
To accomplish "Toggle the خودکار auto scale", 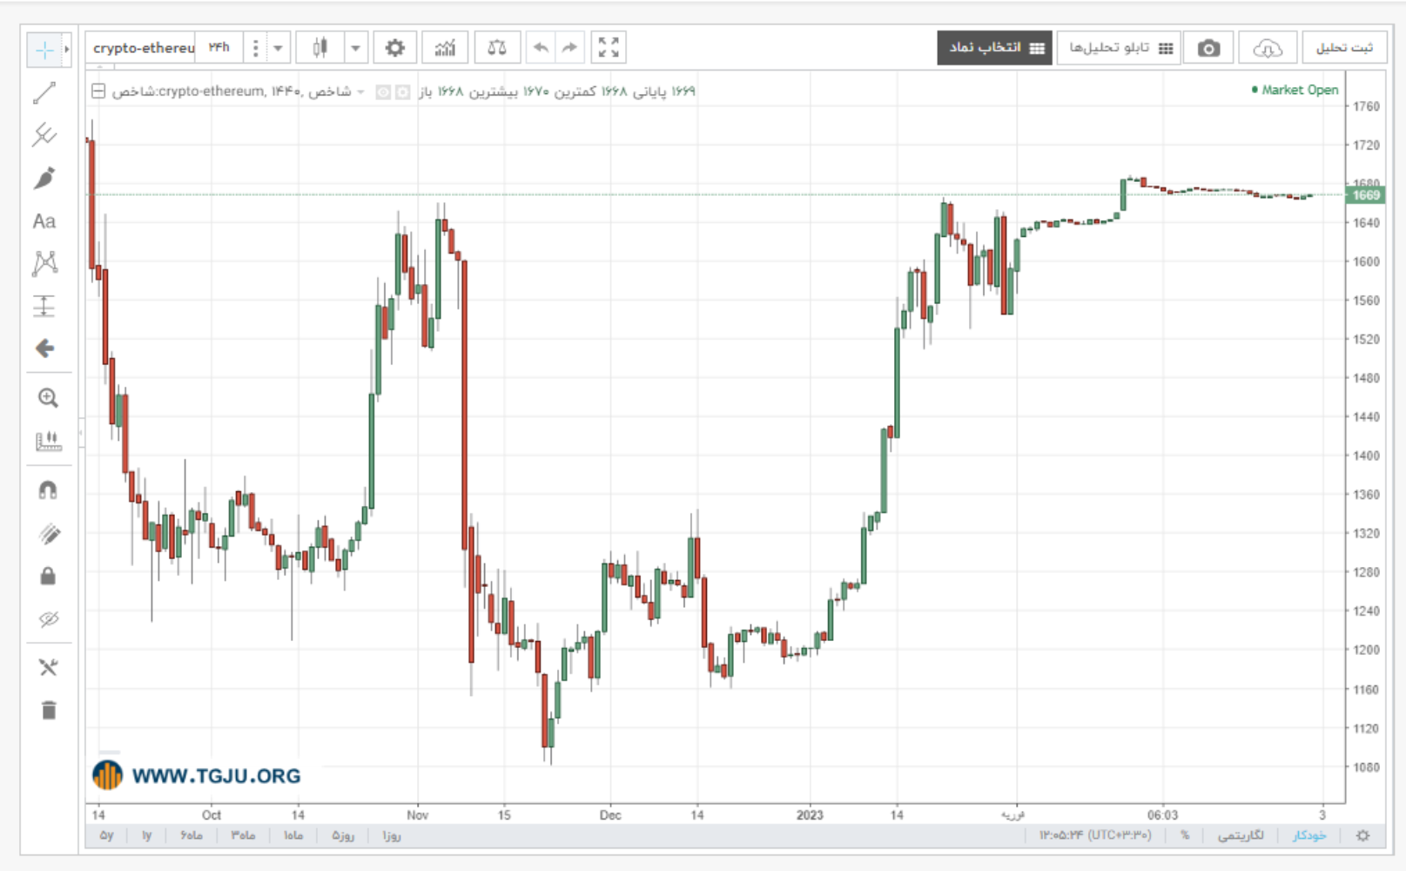I will (1309, 835).
